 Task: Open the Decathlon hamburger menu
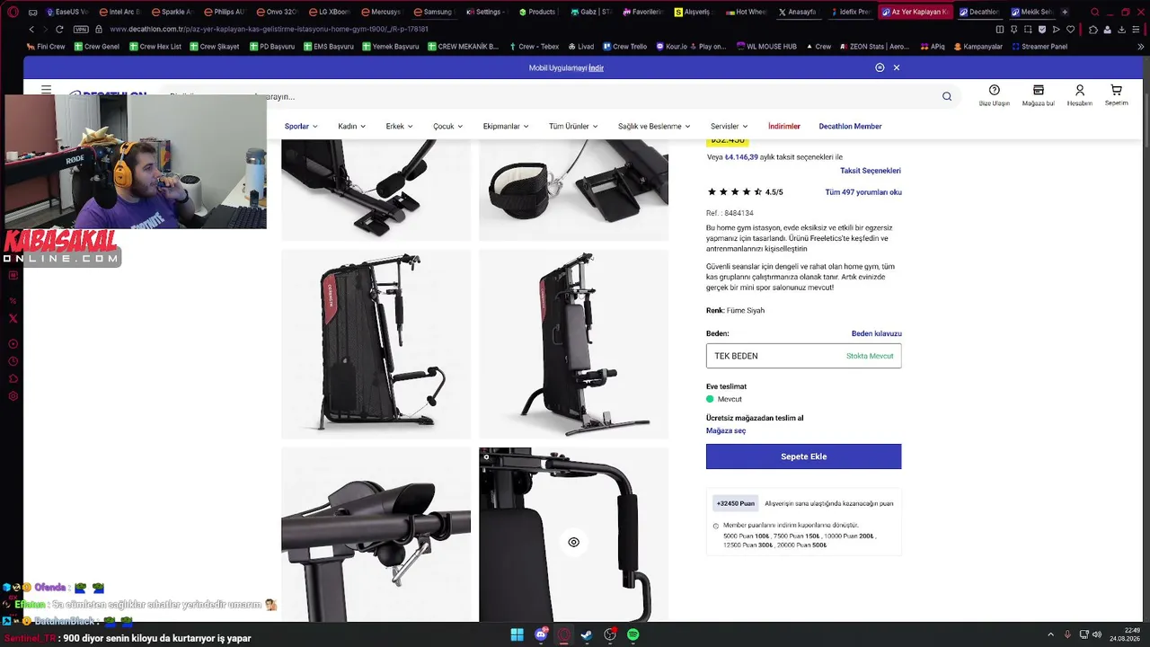tap(46, 91)
